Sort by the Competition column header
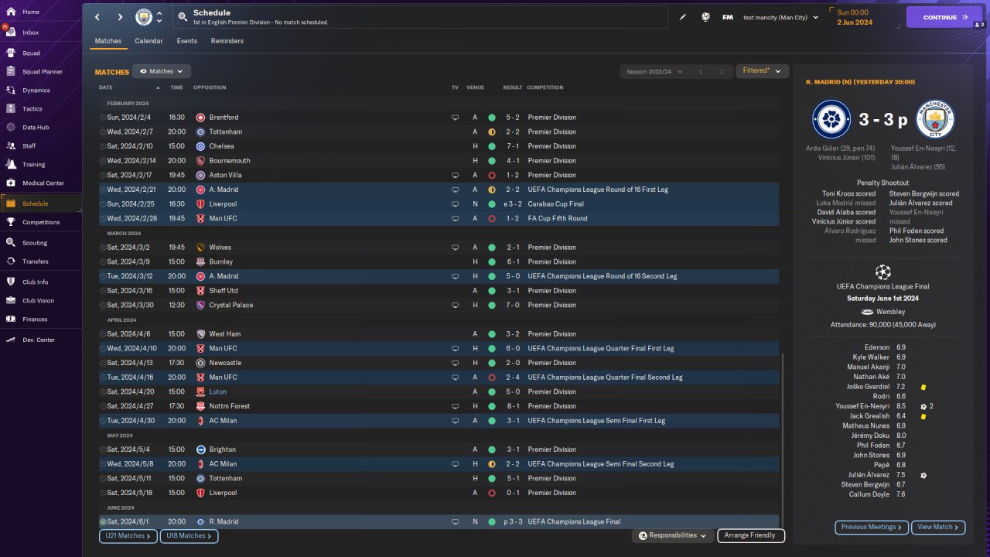 pyautogui.click(x=545, y=87)
